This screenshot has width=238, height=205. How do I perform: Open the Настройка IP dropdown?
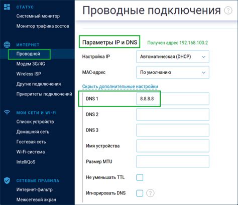point(173,56)
